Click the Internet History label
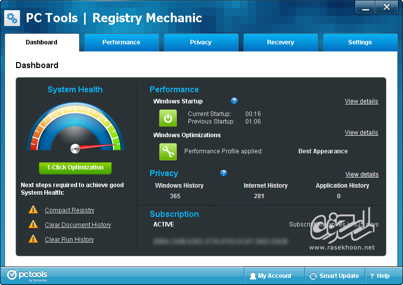The width and height of the screenshot is (403, 285). (265, 186)
